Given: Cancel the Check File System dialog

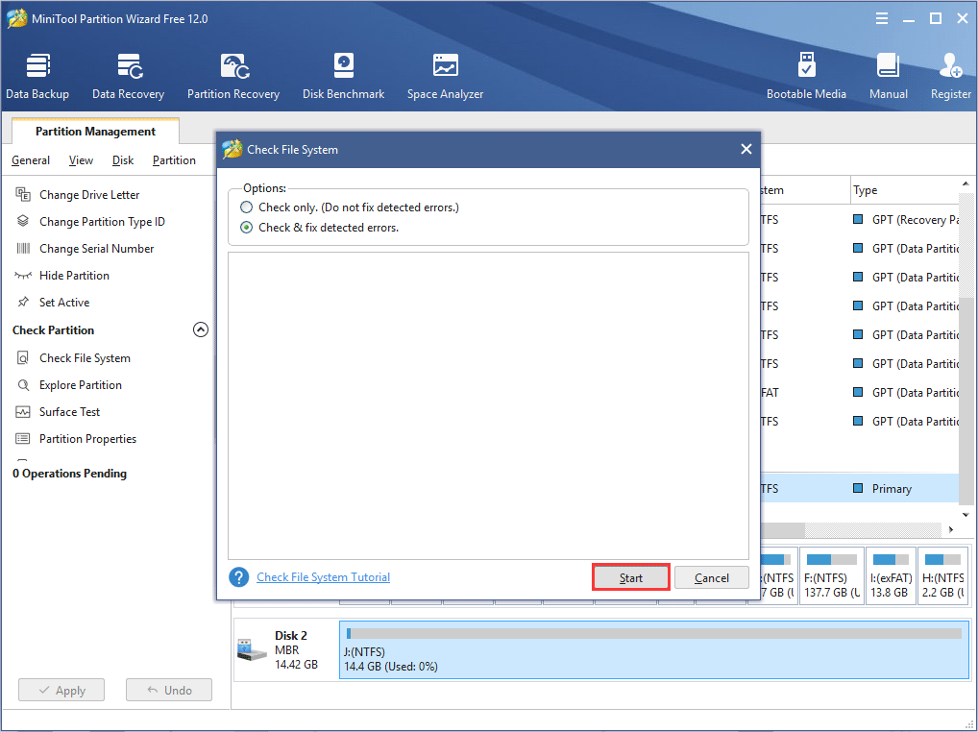Looking at the screenshot, I should click(712, 578).
